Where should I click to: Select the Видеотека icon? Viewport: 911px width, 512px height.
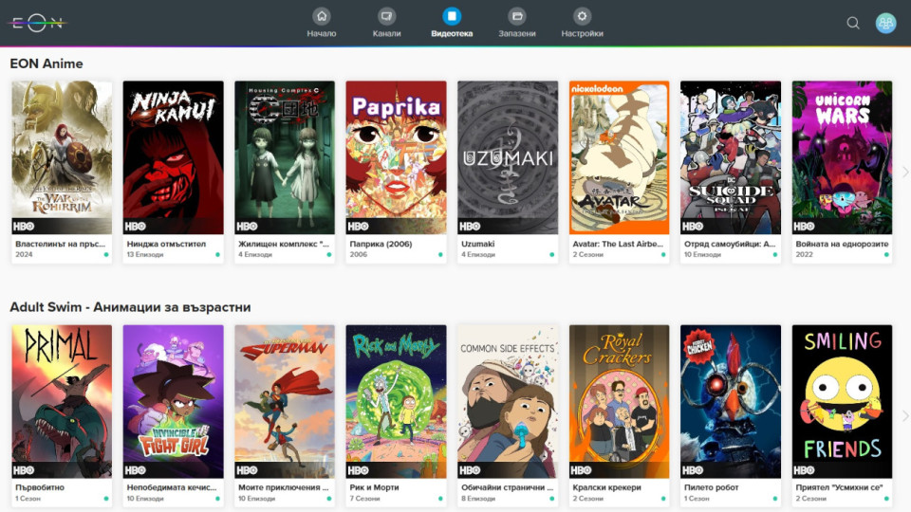(x=452, y=16)
